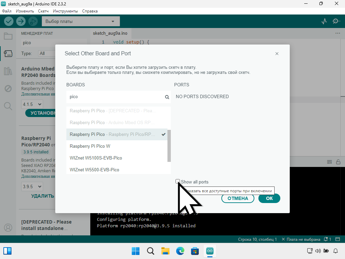Screen dimensions: 345x259
Task: Open Дополнительная информация link under Raspberry Pi Pico/RP2040
Action: [x=38, y=177]
